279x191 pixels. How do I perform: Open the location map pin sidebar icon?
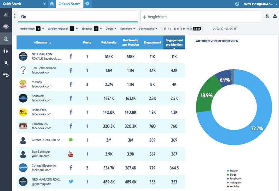pyautogui.click(x=6, y=63)
